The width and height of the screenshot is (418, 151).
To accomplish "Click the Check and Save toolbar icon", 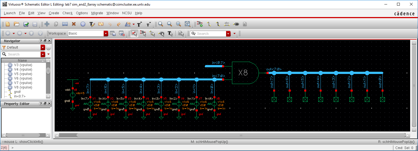I will [x=26, y=24].
